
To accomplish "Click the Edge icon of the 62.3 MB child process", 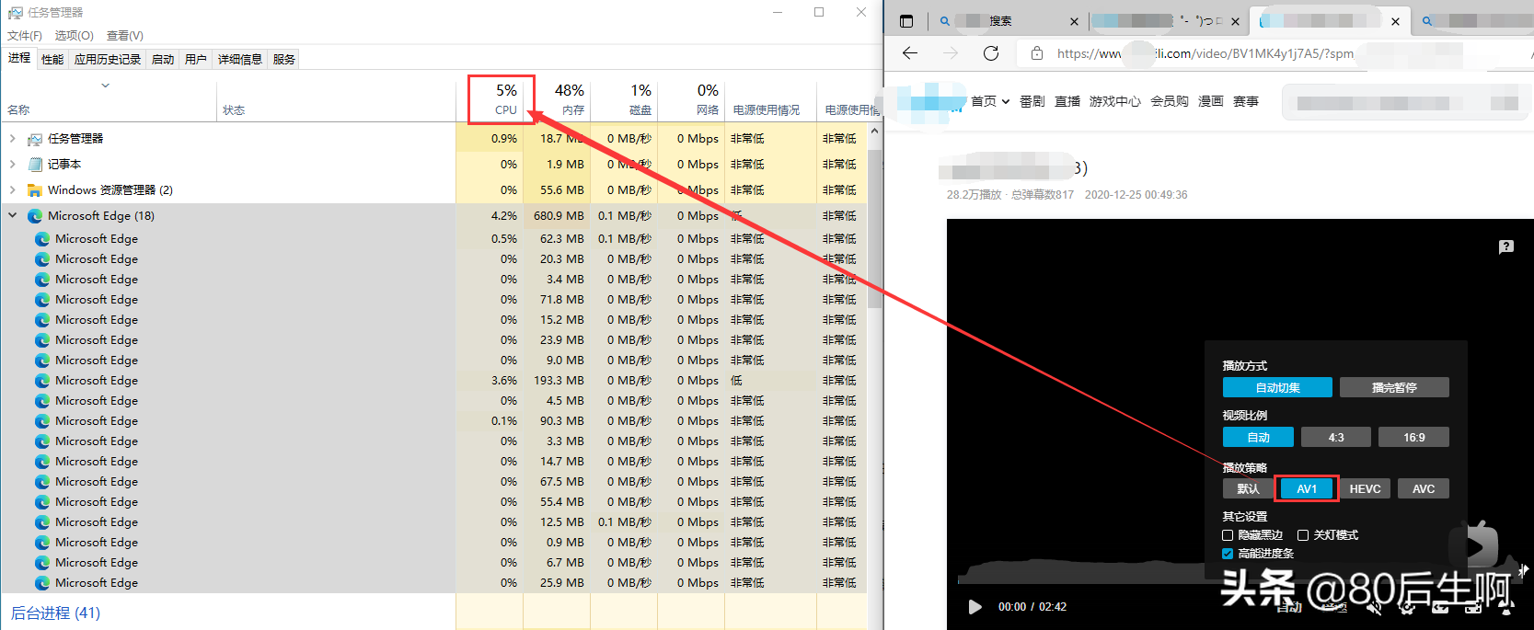I will [x=42, y=239].
